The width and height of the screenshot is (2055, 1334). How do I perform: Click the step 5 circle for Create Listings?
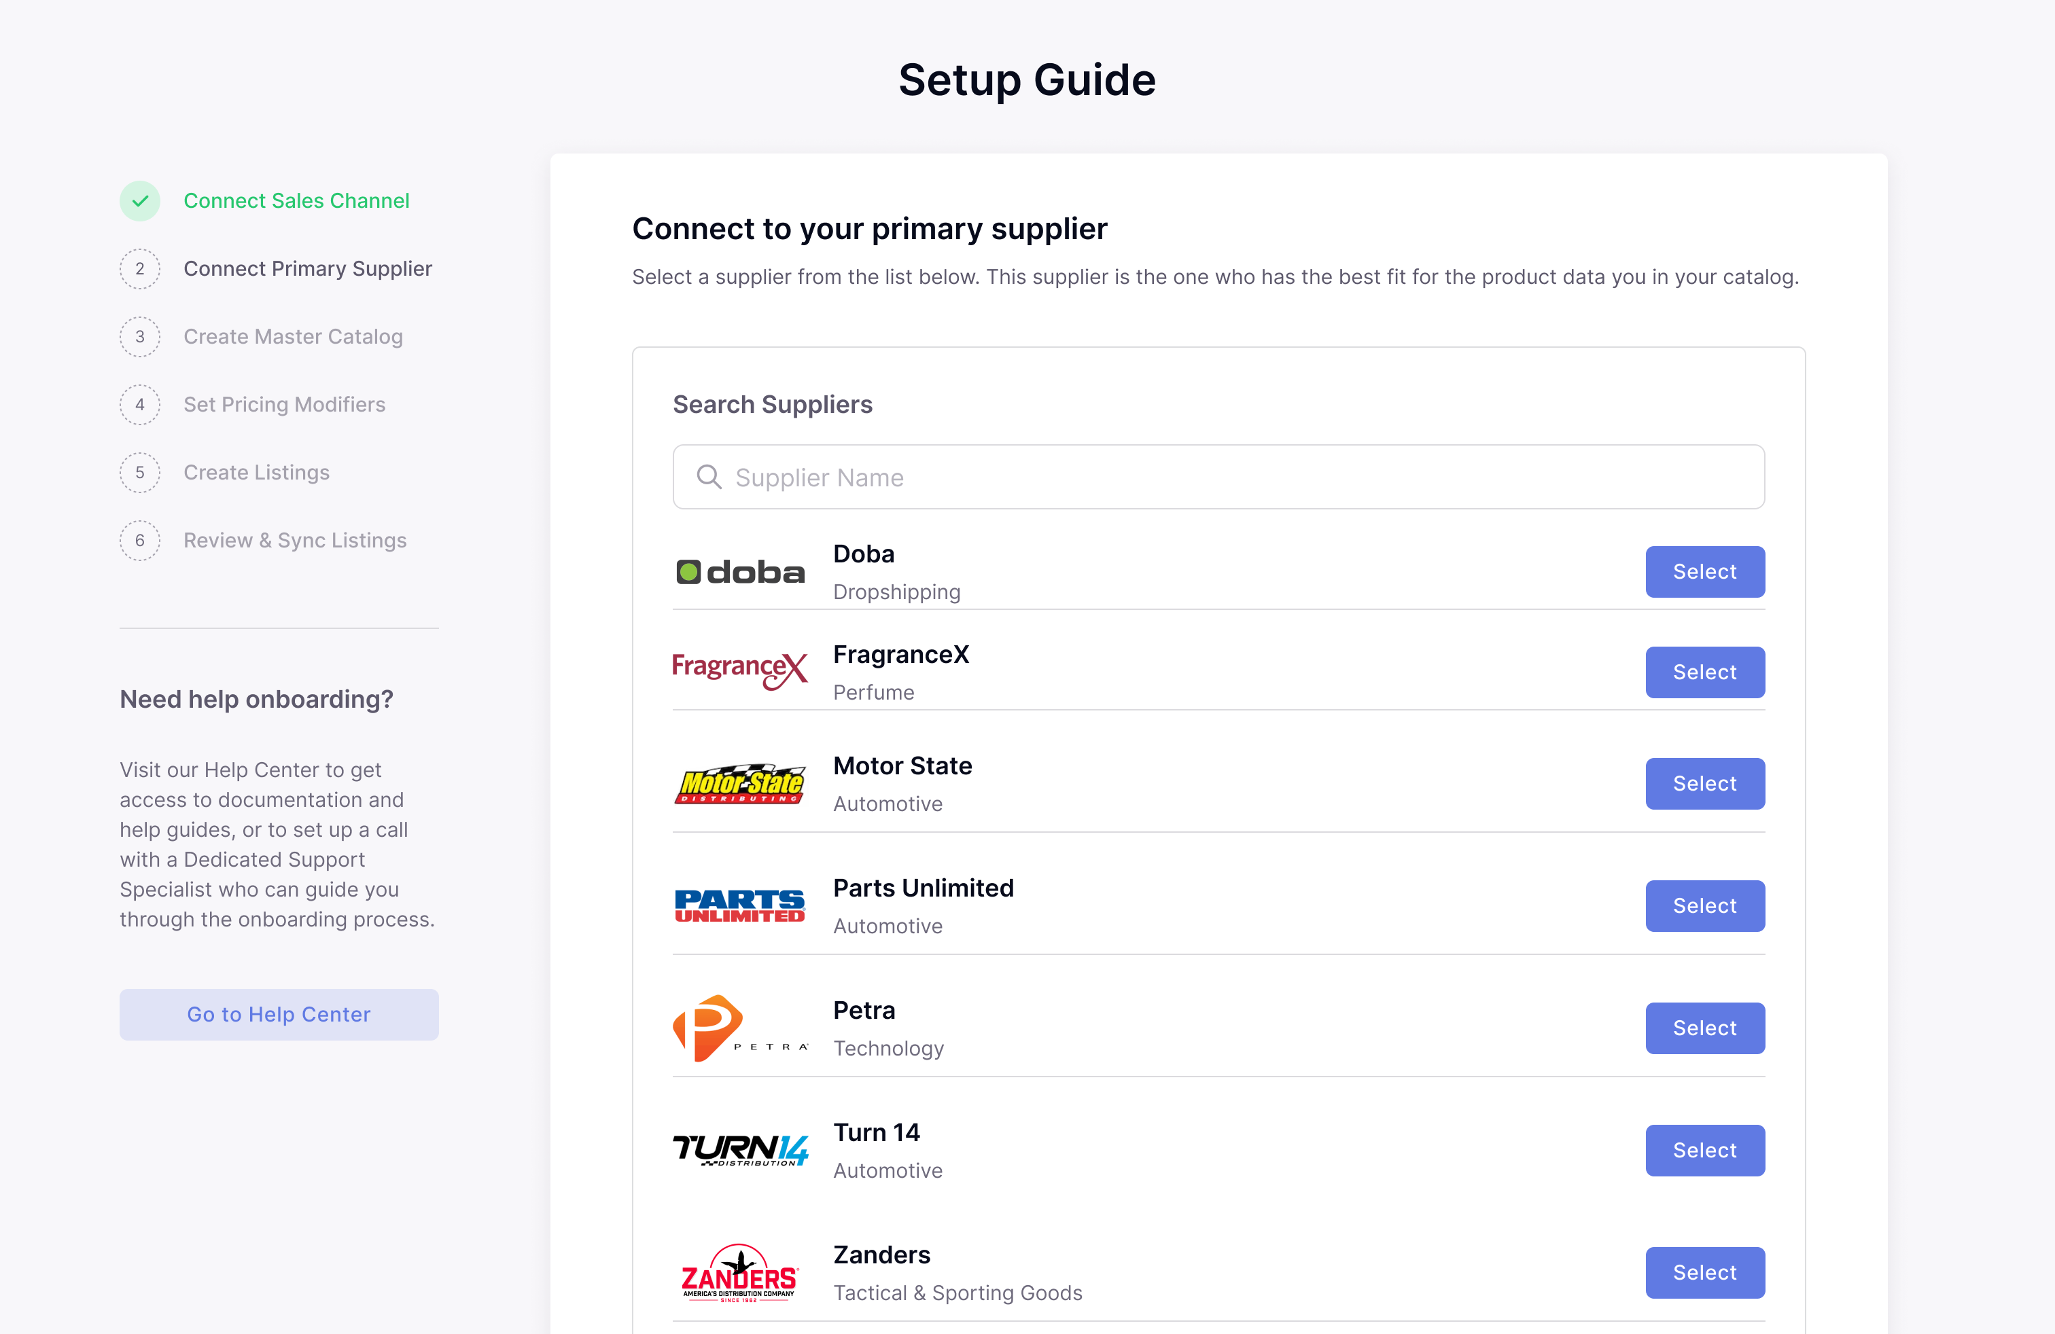(140, 473)
